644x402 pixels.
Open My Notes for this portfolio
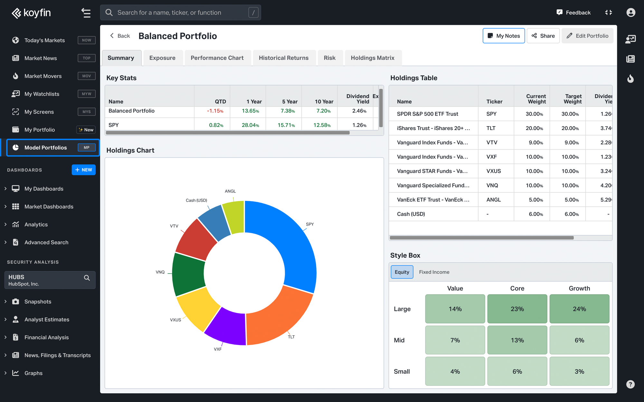coord(503,36)
